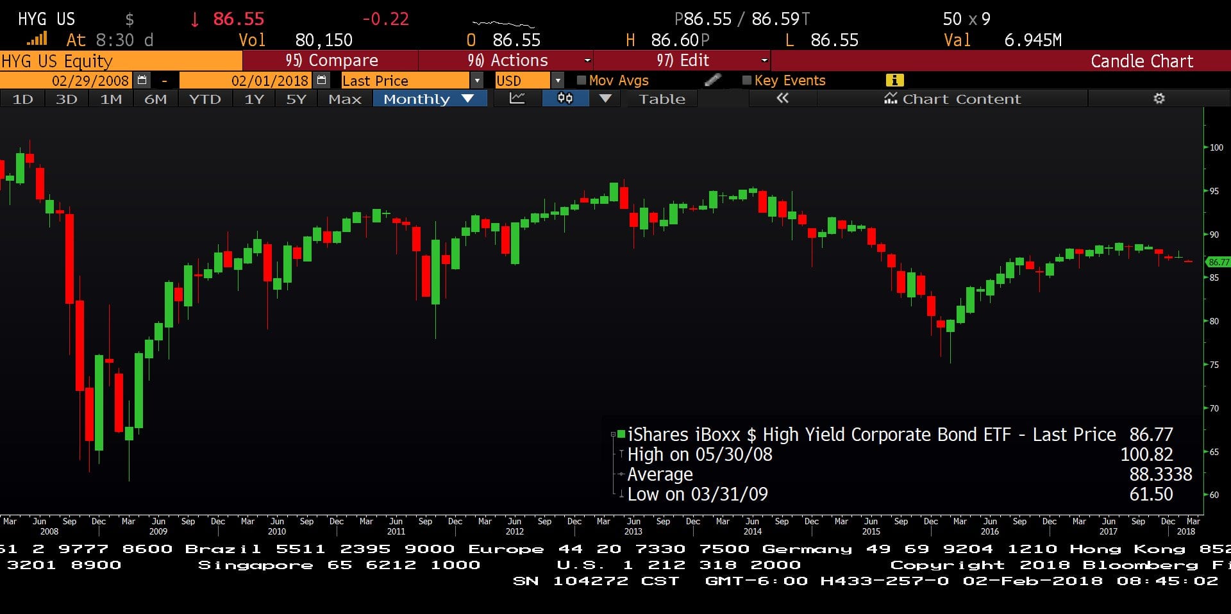Switch to Table view
The image size is (1231, 614).
pyautogui.click(x=662, y=99)
